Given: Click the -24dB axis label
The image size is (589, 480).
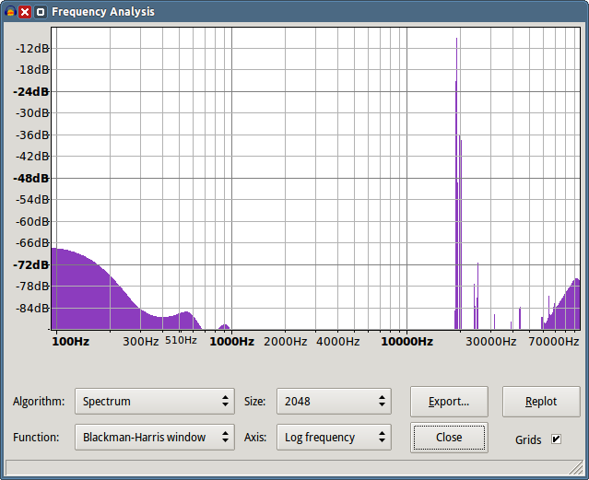Looking at the screenshot, I should click(31, 91).
